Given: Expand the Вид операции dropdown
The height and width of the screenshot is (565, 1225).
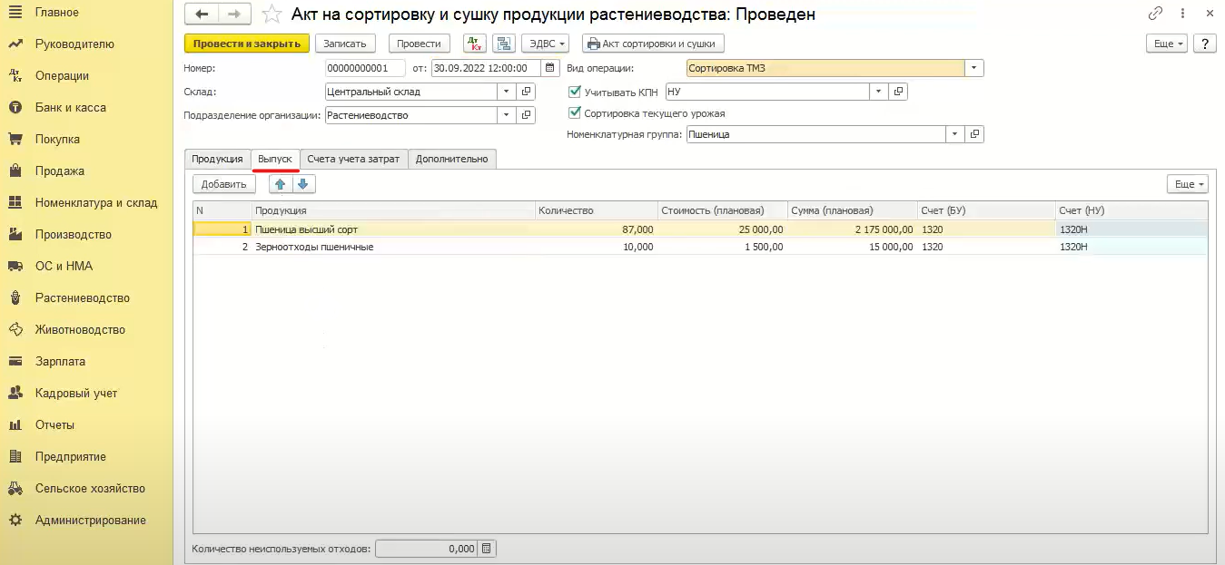Looking at the screenshot, I should tap(973, 68).
